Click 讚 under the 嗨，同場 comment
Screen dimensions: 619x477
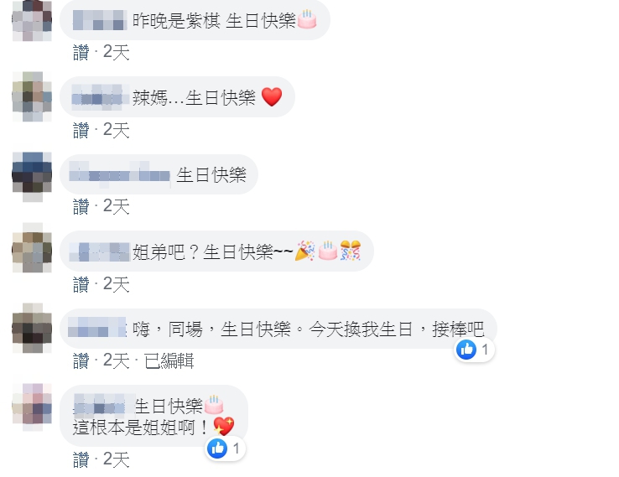tap(81, 360)
